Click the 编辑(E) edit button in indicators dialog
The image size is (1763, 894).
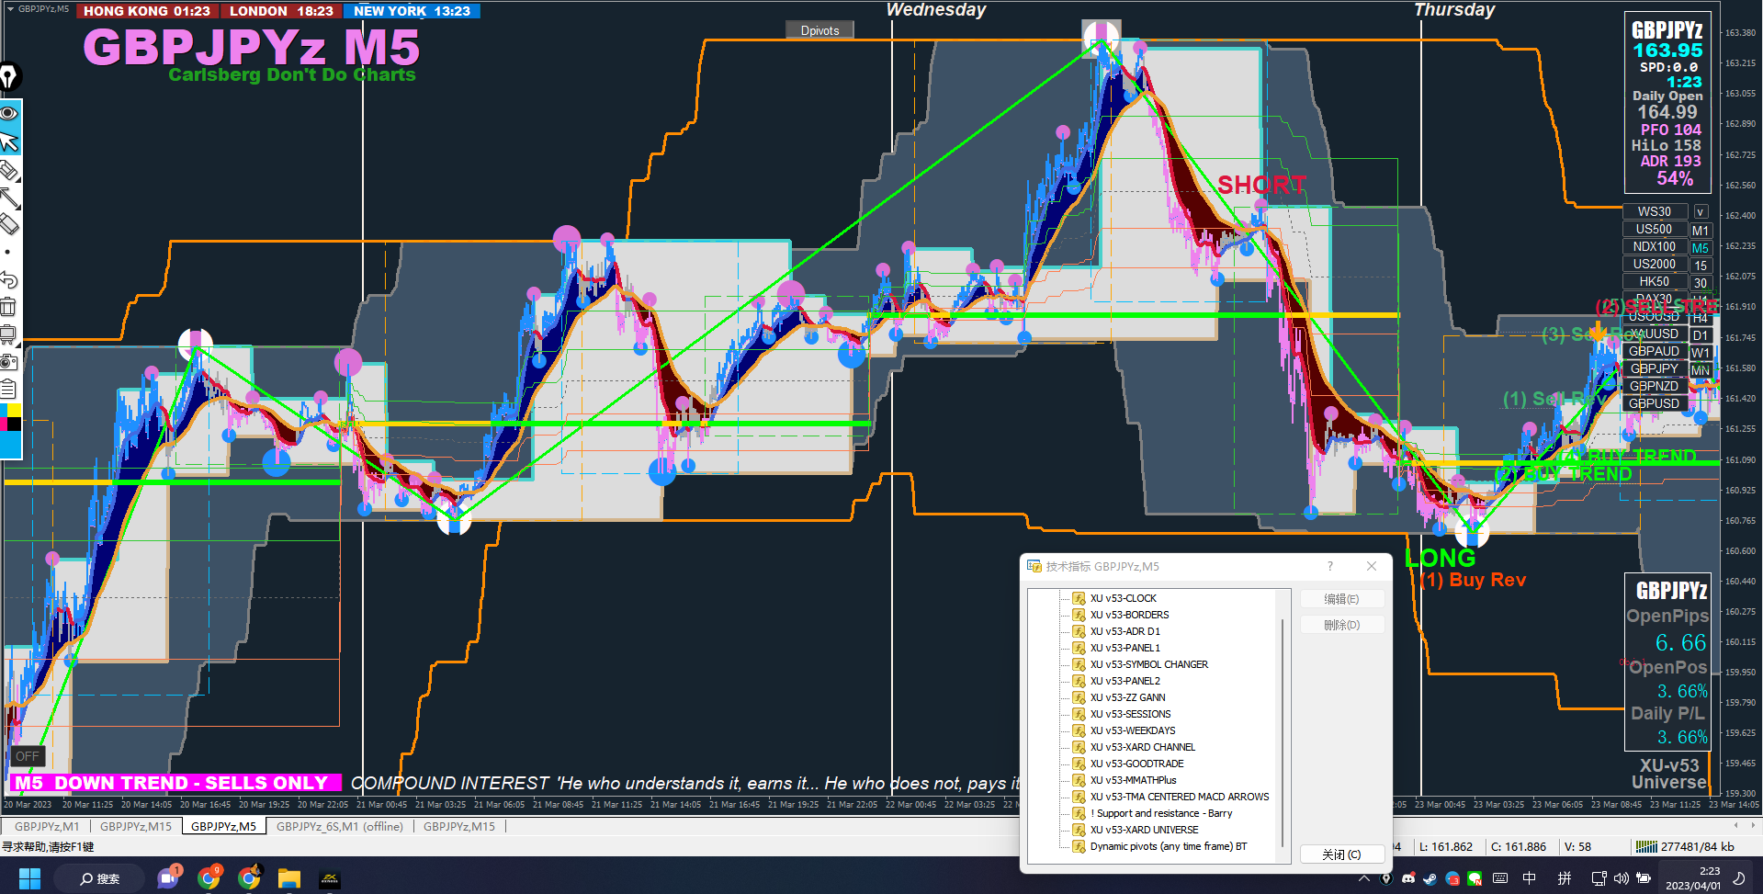click(x=1341, y=599)
